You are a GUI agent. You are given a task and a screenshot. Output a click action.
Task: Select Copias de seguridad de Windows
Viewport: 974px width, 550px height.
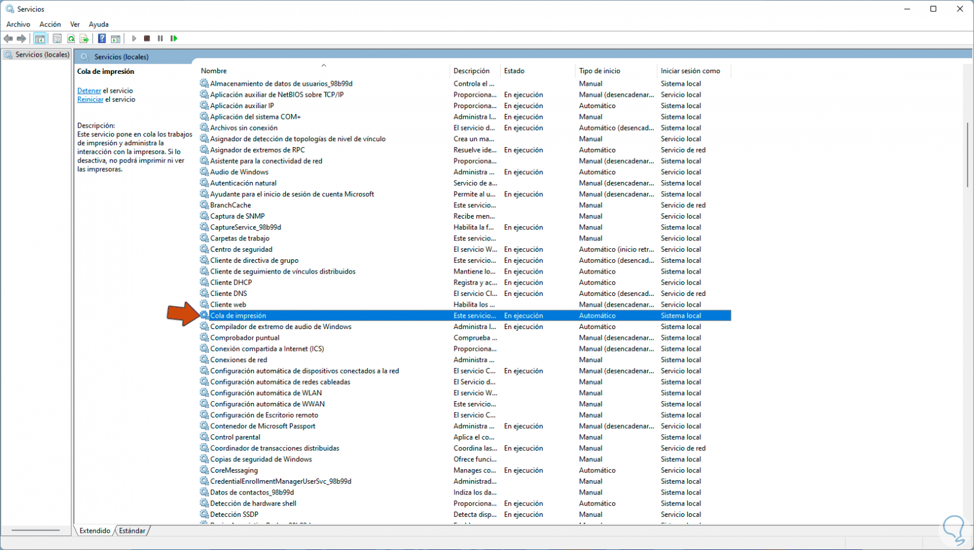pyautogui.click(x=261, y=459)
